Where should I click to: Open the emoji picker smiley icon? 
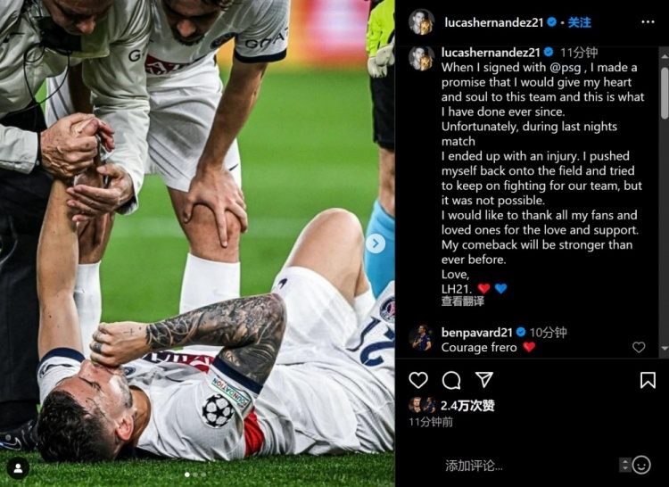point(641,465)
